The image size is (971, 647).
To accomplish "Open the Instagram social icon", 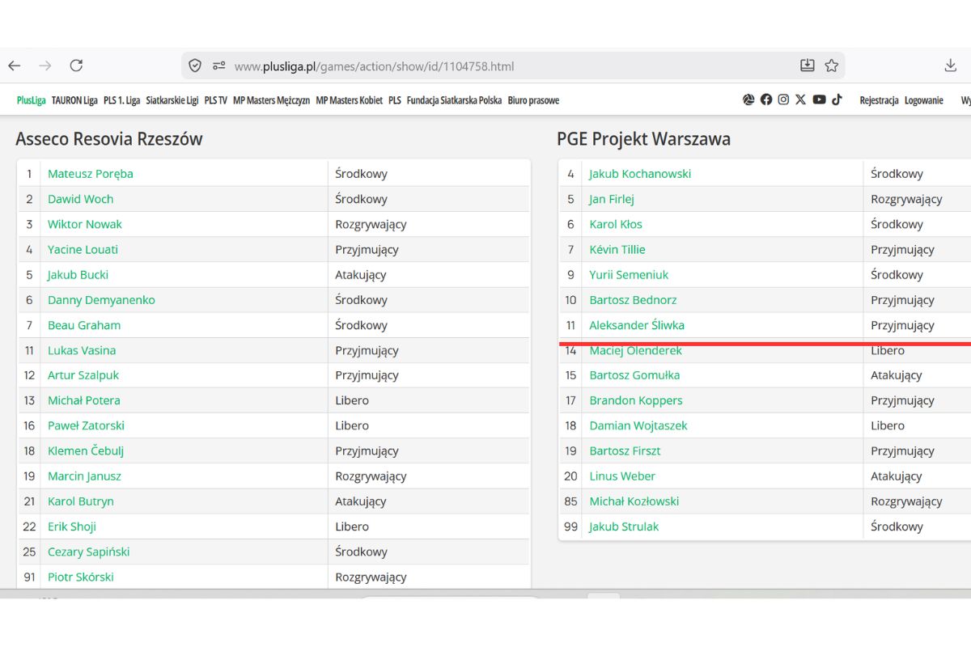I will (783, 99).
